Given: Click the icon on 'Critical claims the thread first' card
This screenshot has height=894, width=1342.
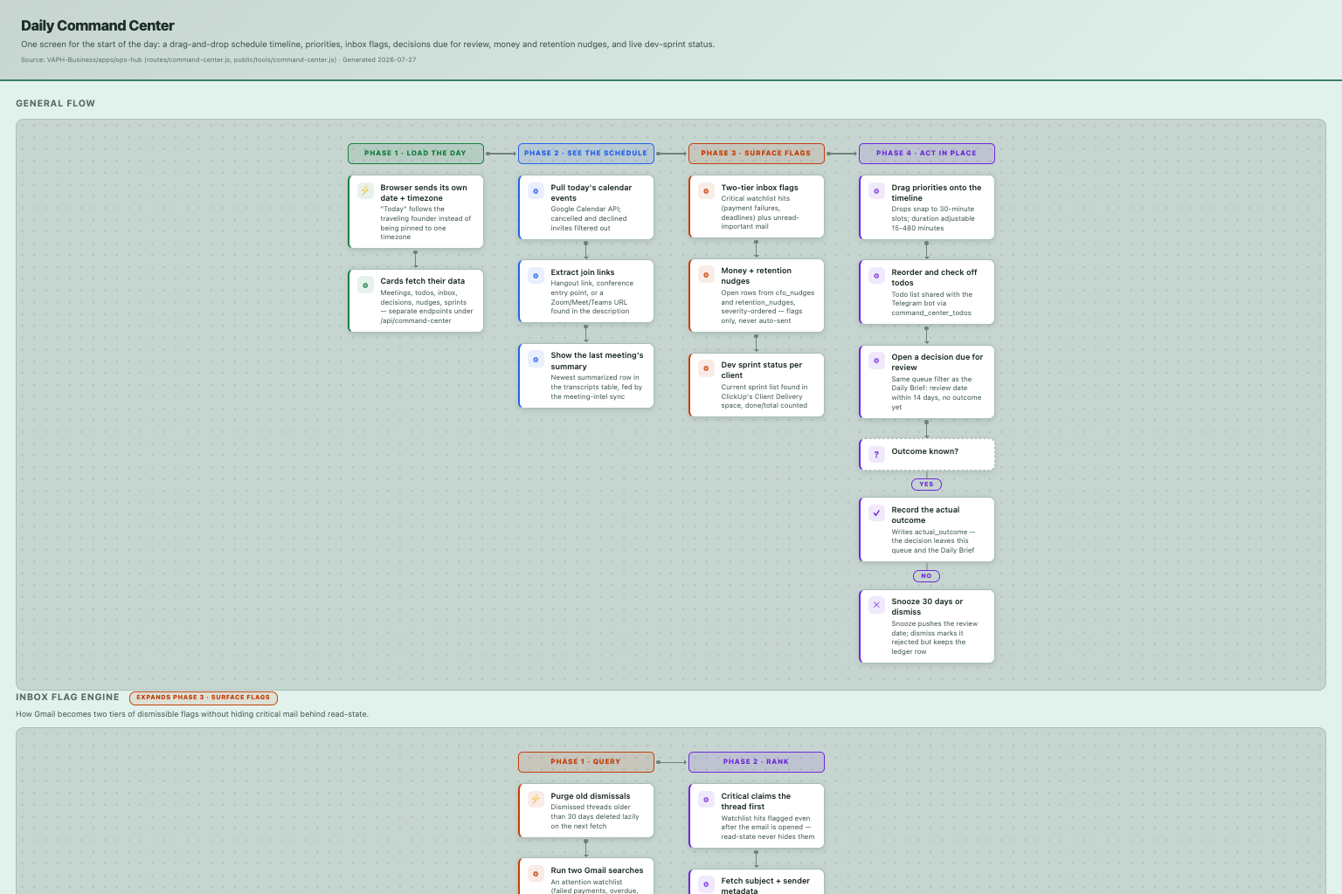Looking at the screenshot, I should pos(706,799).
